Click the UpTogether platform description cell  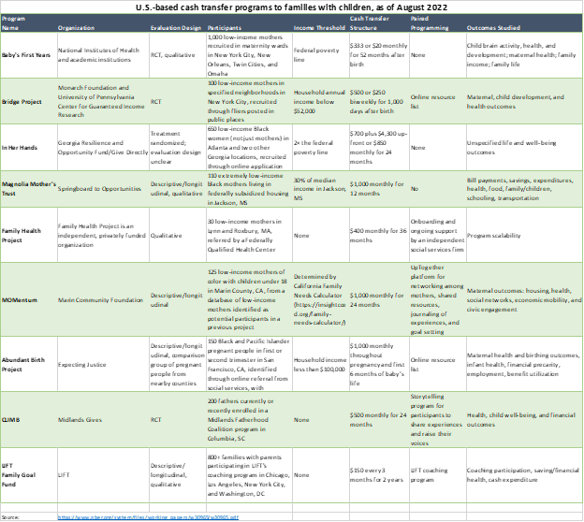pyautogui.click(x=437, y=299)
